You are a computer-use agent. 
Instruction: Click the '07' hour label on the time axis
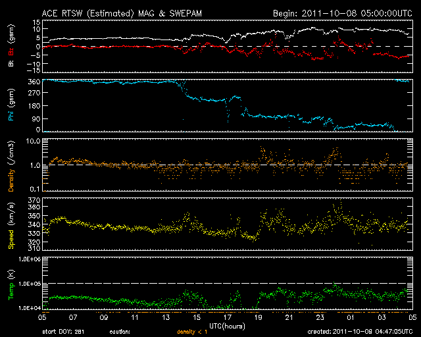(x=73, y=317)
